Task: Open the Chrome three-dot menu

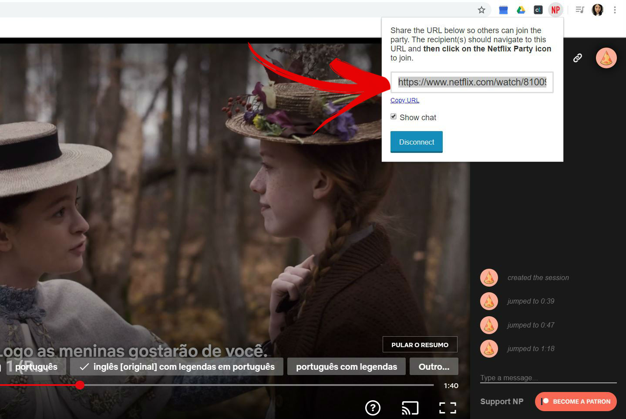Action: (x=615, y=10)
